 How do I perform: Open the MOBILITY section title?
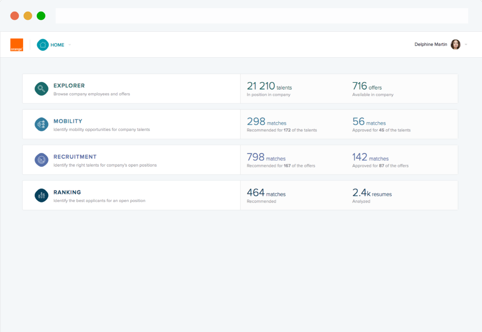pyautogui.click(x=68, y=121)
